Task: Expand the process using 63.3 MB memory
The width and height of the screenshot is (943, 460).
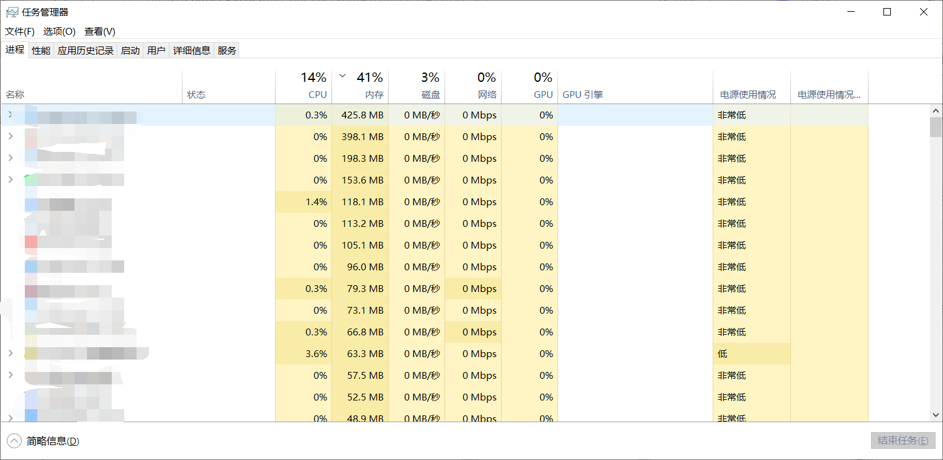Action: point(10,353)
